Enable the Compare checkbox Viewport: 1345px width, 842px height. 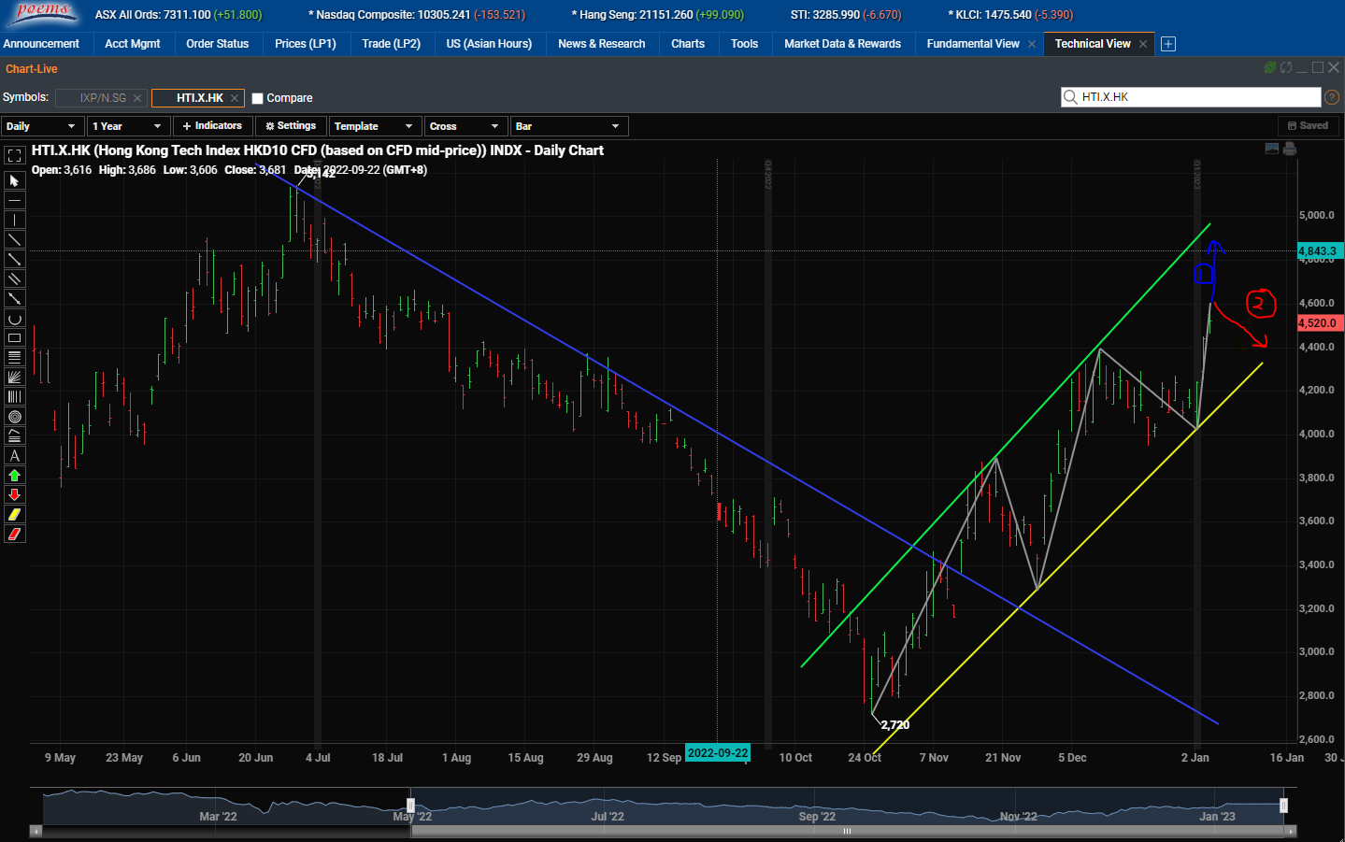(257, 97)
